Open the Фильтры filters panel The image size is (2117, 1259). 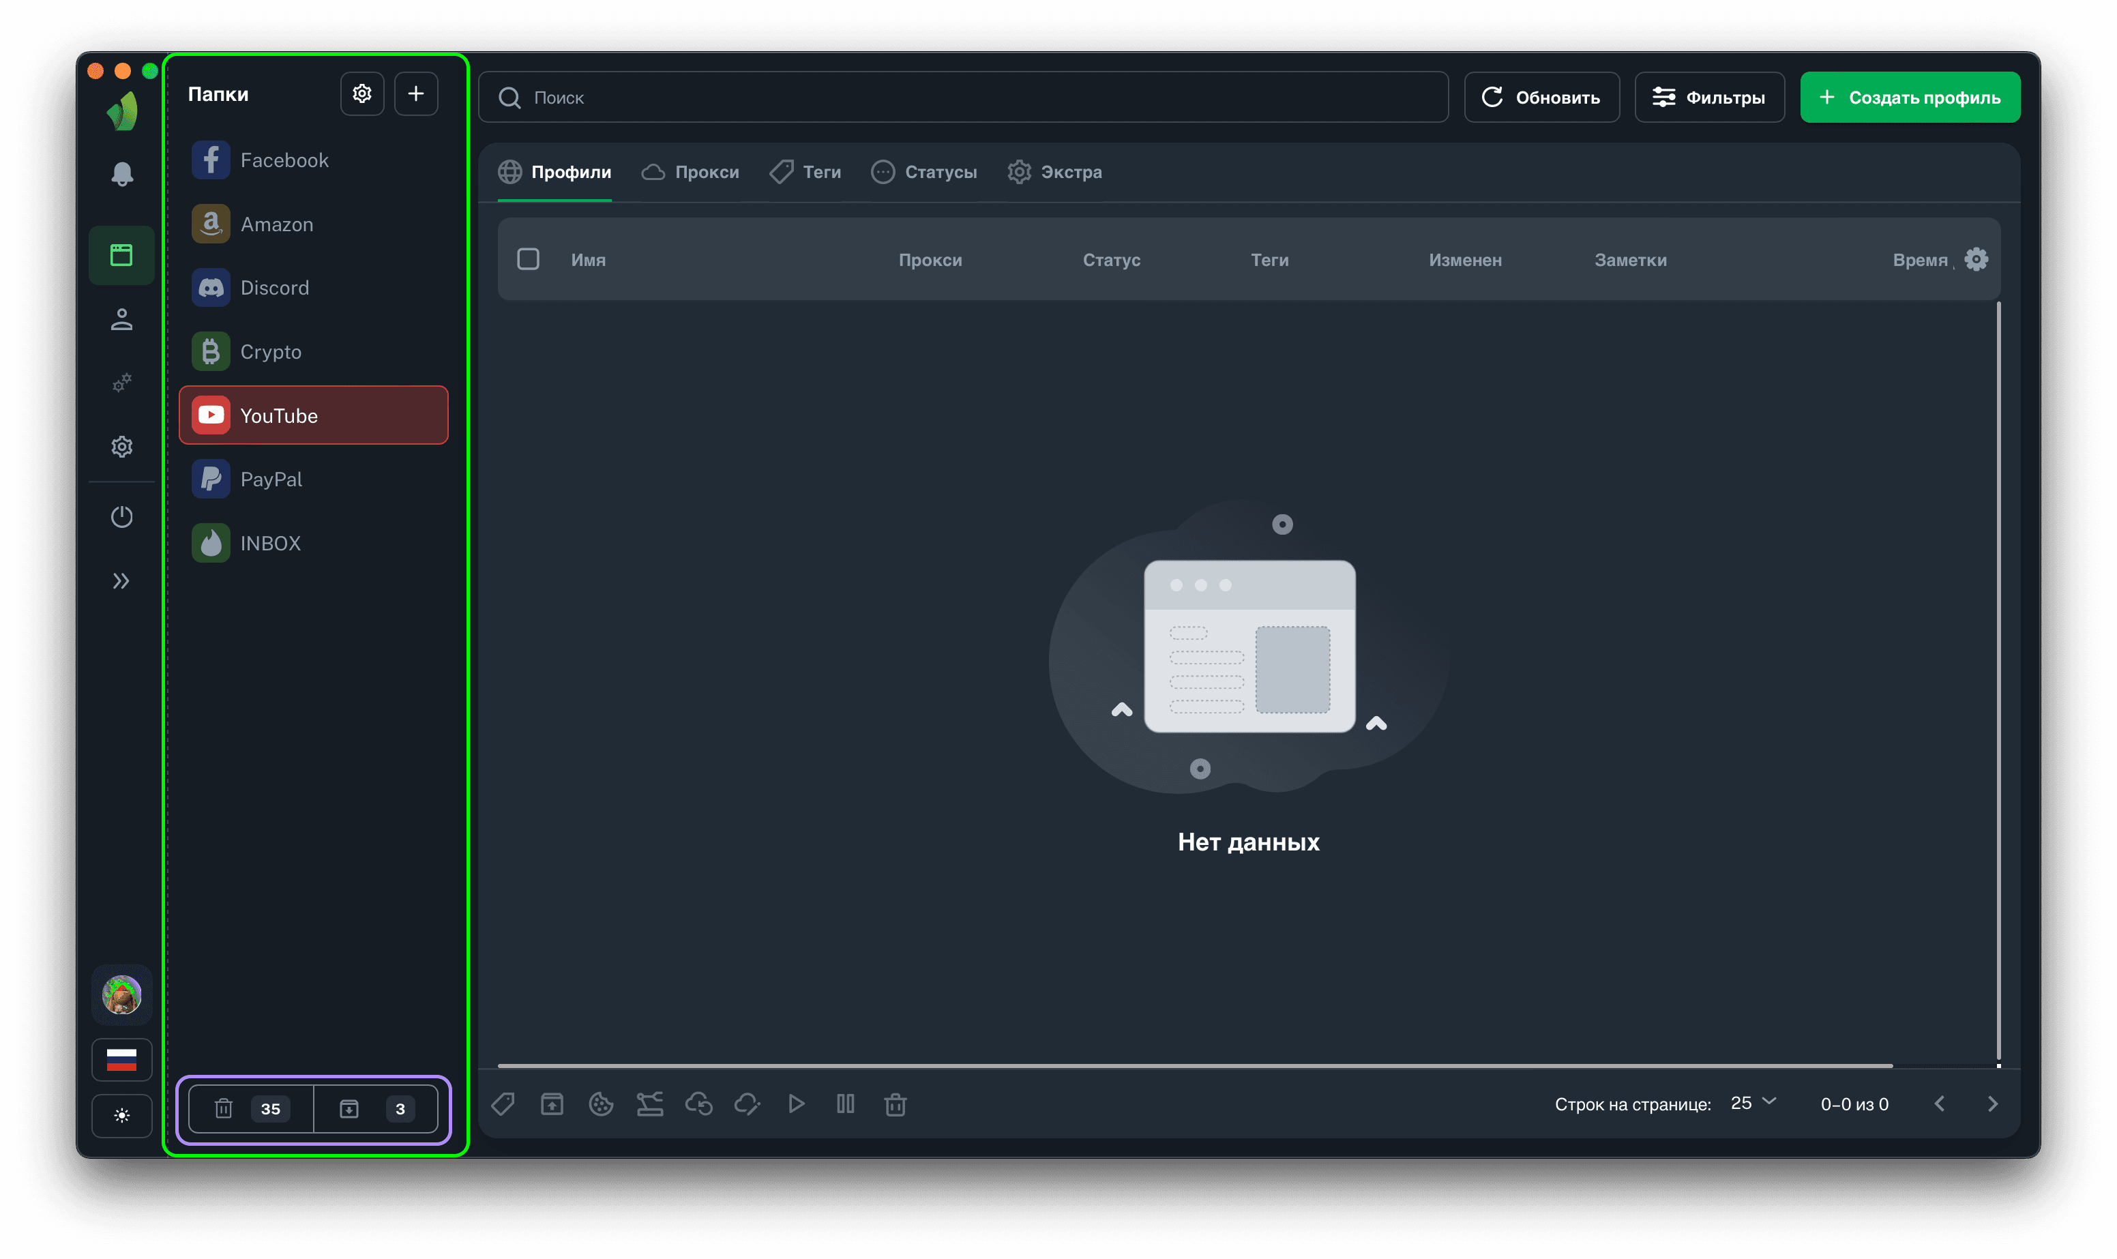(x=1709, y=98)
